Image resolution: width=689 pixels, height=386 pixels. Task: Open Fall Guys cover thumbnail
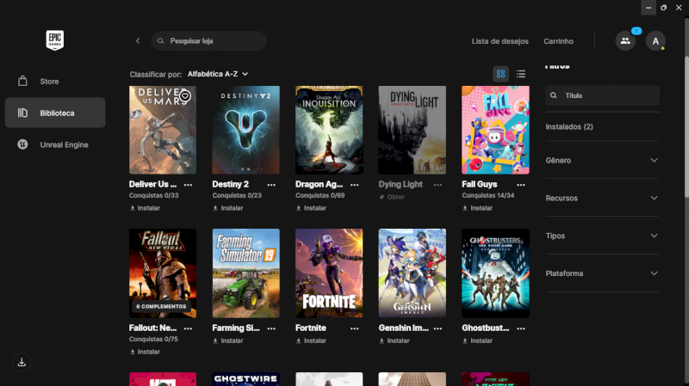[495, 130]
